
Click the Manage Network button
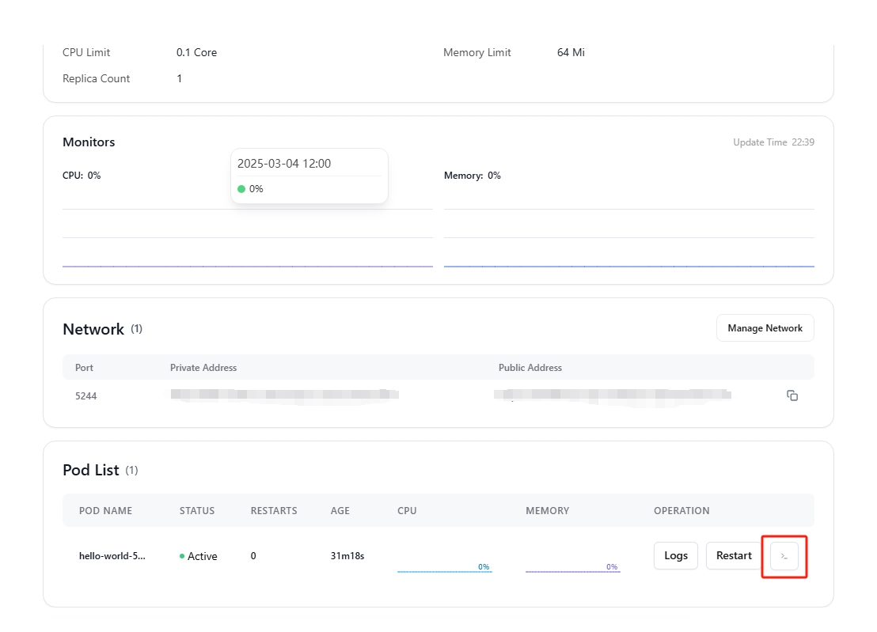click(x=765, y=328)
